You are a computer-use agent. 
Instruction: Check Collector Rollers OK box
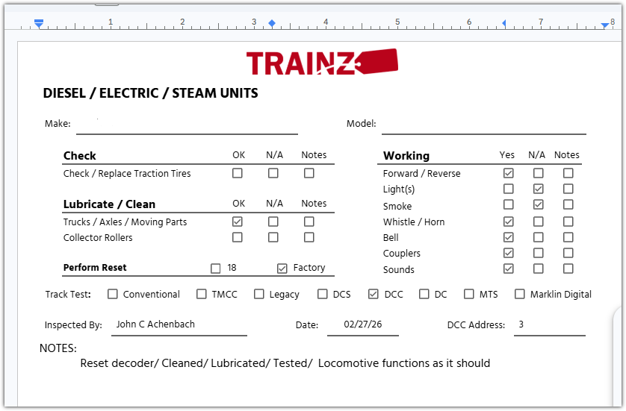[238, 238]
